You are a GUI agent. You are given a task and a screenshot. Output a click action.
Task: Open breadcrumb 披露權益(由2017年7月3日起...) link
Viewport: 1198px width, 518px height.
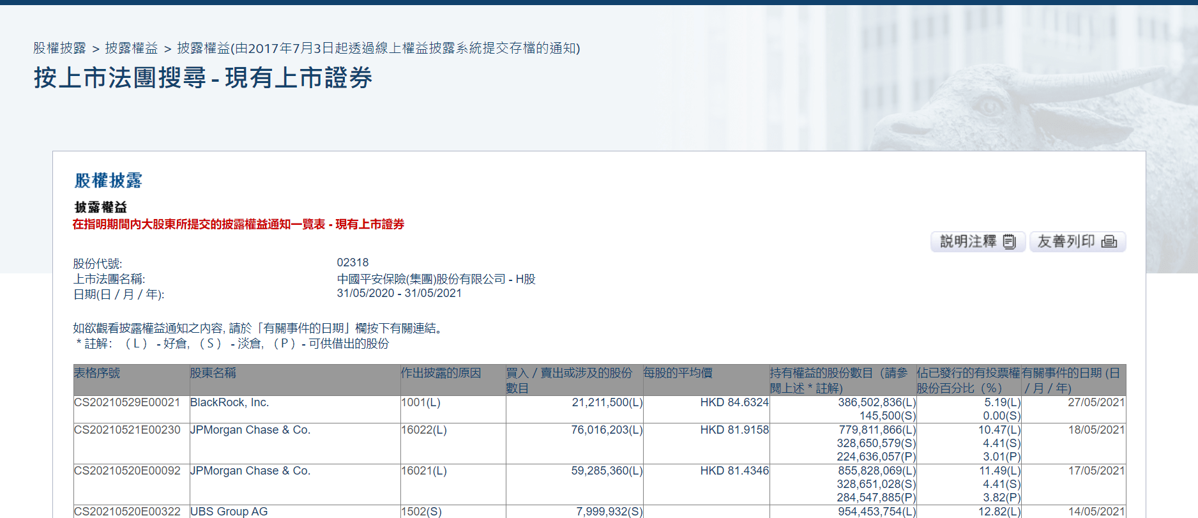click(378, 49)
